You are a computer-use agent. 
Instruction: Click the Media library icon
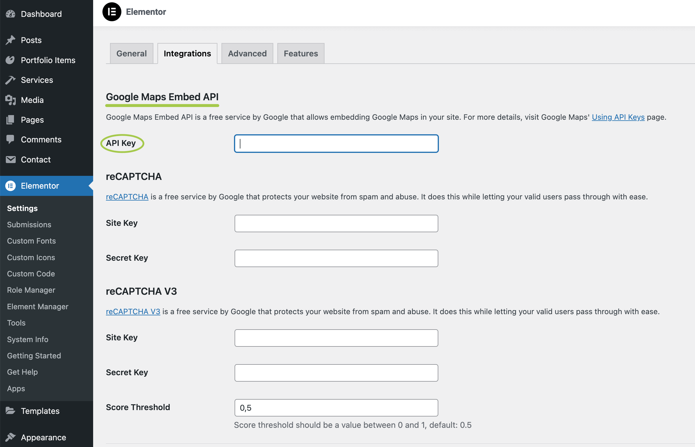pos(10,100)
